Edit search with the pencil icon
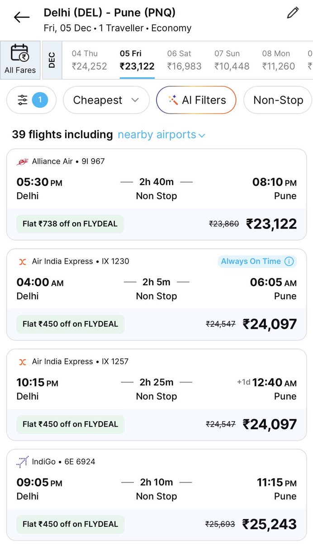 [x=293, y=13]
